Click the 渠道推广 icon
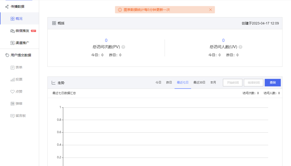Screen dimensions: 291x166 pyautogui.click(x=12, y=43)
